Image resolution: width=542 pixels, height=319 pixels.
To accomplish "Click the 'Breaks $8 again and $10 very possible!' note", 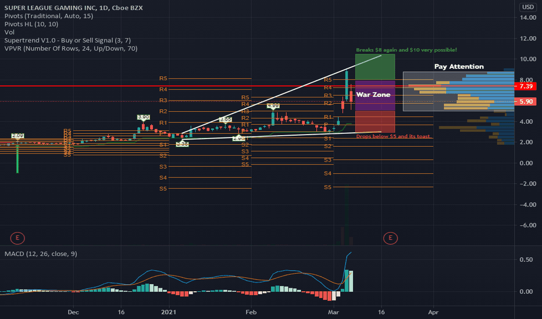I will [x=406, y=50].
